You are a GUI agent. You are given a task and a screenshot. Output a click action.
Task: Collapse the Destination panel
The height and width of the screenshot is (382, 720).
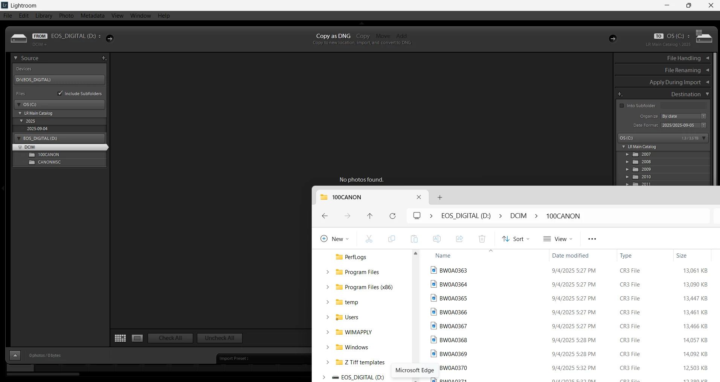tap(708, 94)
